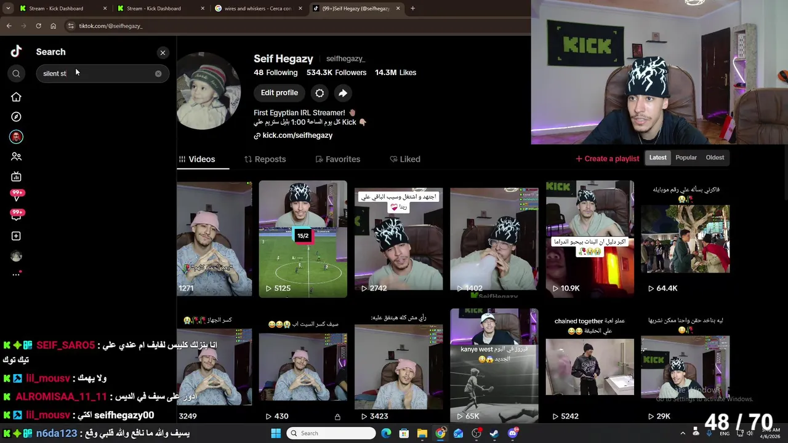Close the Seif Hegazy TikTok browser tab
The height and width of the screenshot is (443, 788).
[x=398, y=9]
